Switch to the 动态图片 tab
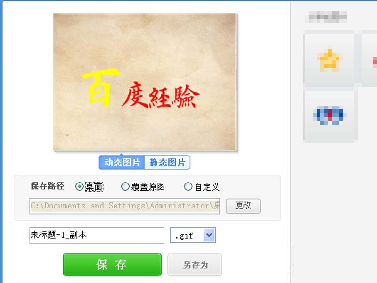 (x=122, y=163)
